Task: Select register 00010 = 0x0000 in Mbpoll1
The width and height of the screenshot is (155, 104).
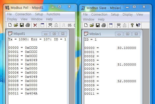Action: (23, 89)
